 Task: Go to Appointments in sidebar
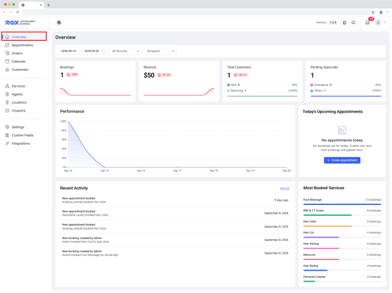[22, 45]
